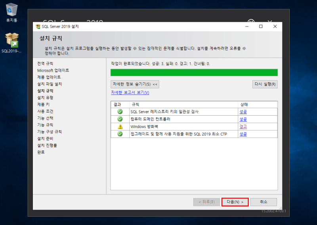
Task: Open 경고 status link for Windows 방화벽
Action: click(x=243, y=126)
